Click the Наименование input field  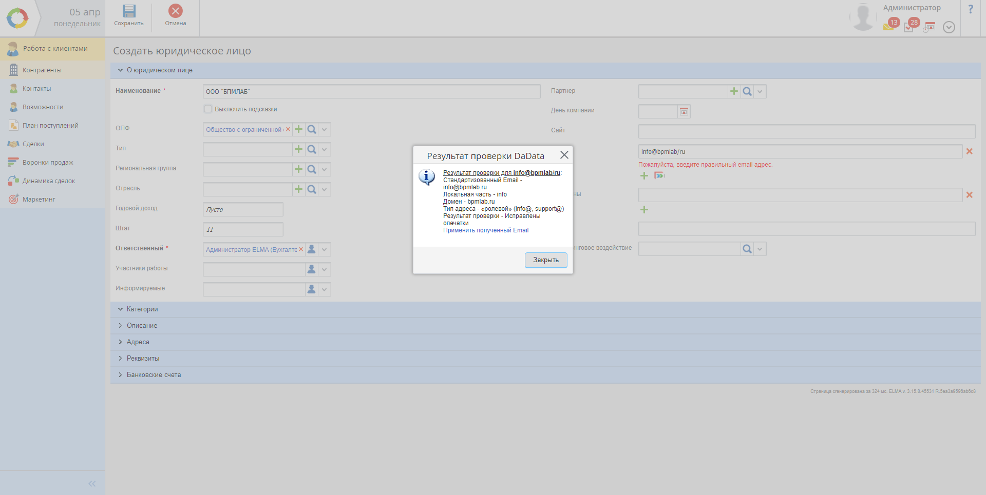pos(371,91)
